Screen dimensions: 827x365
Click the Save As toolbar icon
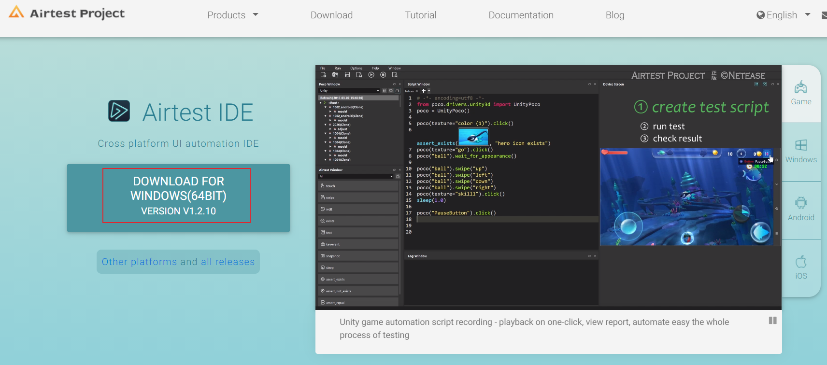coord(359,75)
